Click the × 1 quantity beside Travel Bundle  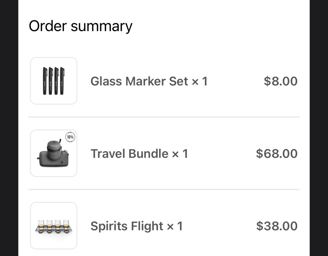tap(180, 154)
